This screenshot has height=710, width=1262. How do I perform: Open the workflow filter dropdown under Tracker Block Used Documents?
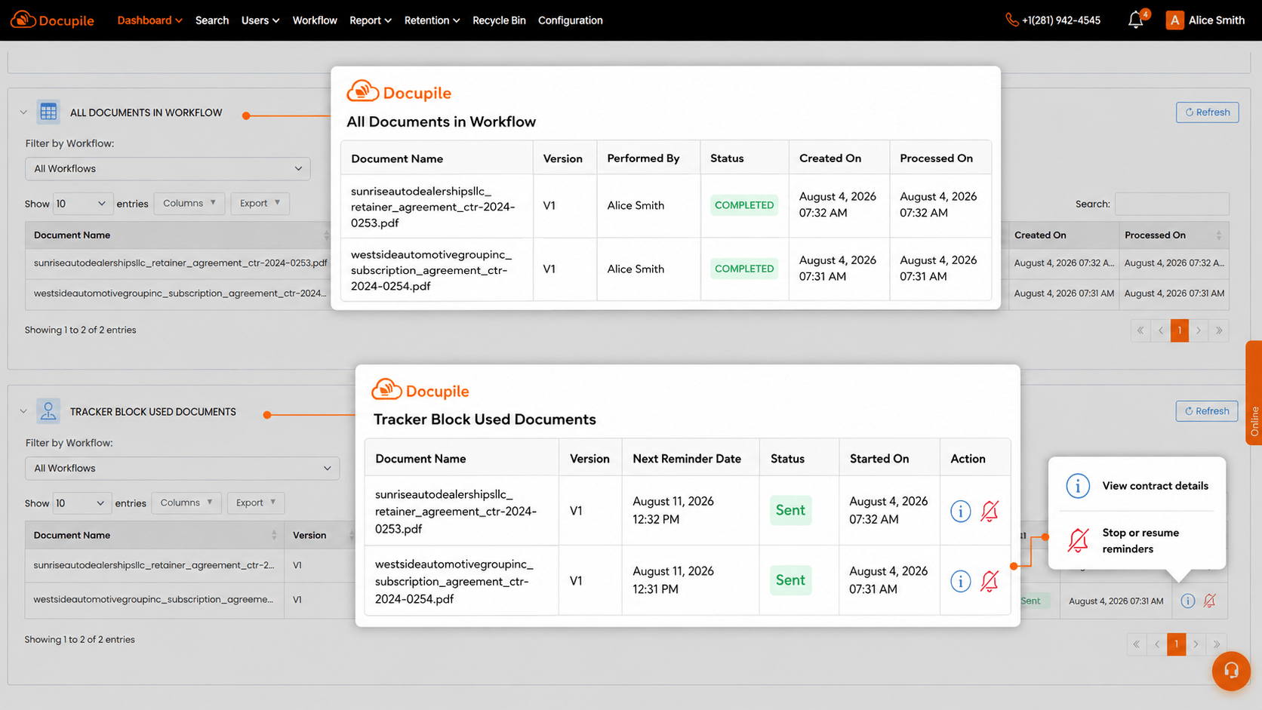point(182,468)
